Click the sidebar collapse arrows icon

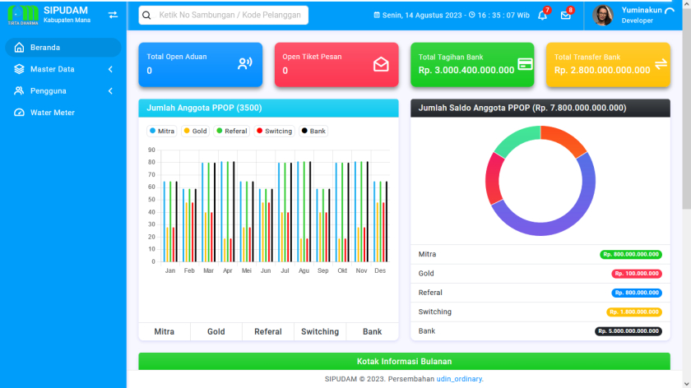point(114,15)
